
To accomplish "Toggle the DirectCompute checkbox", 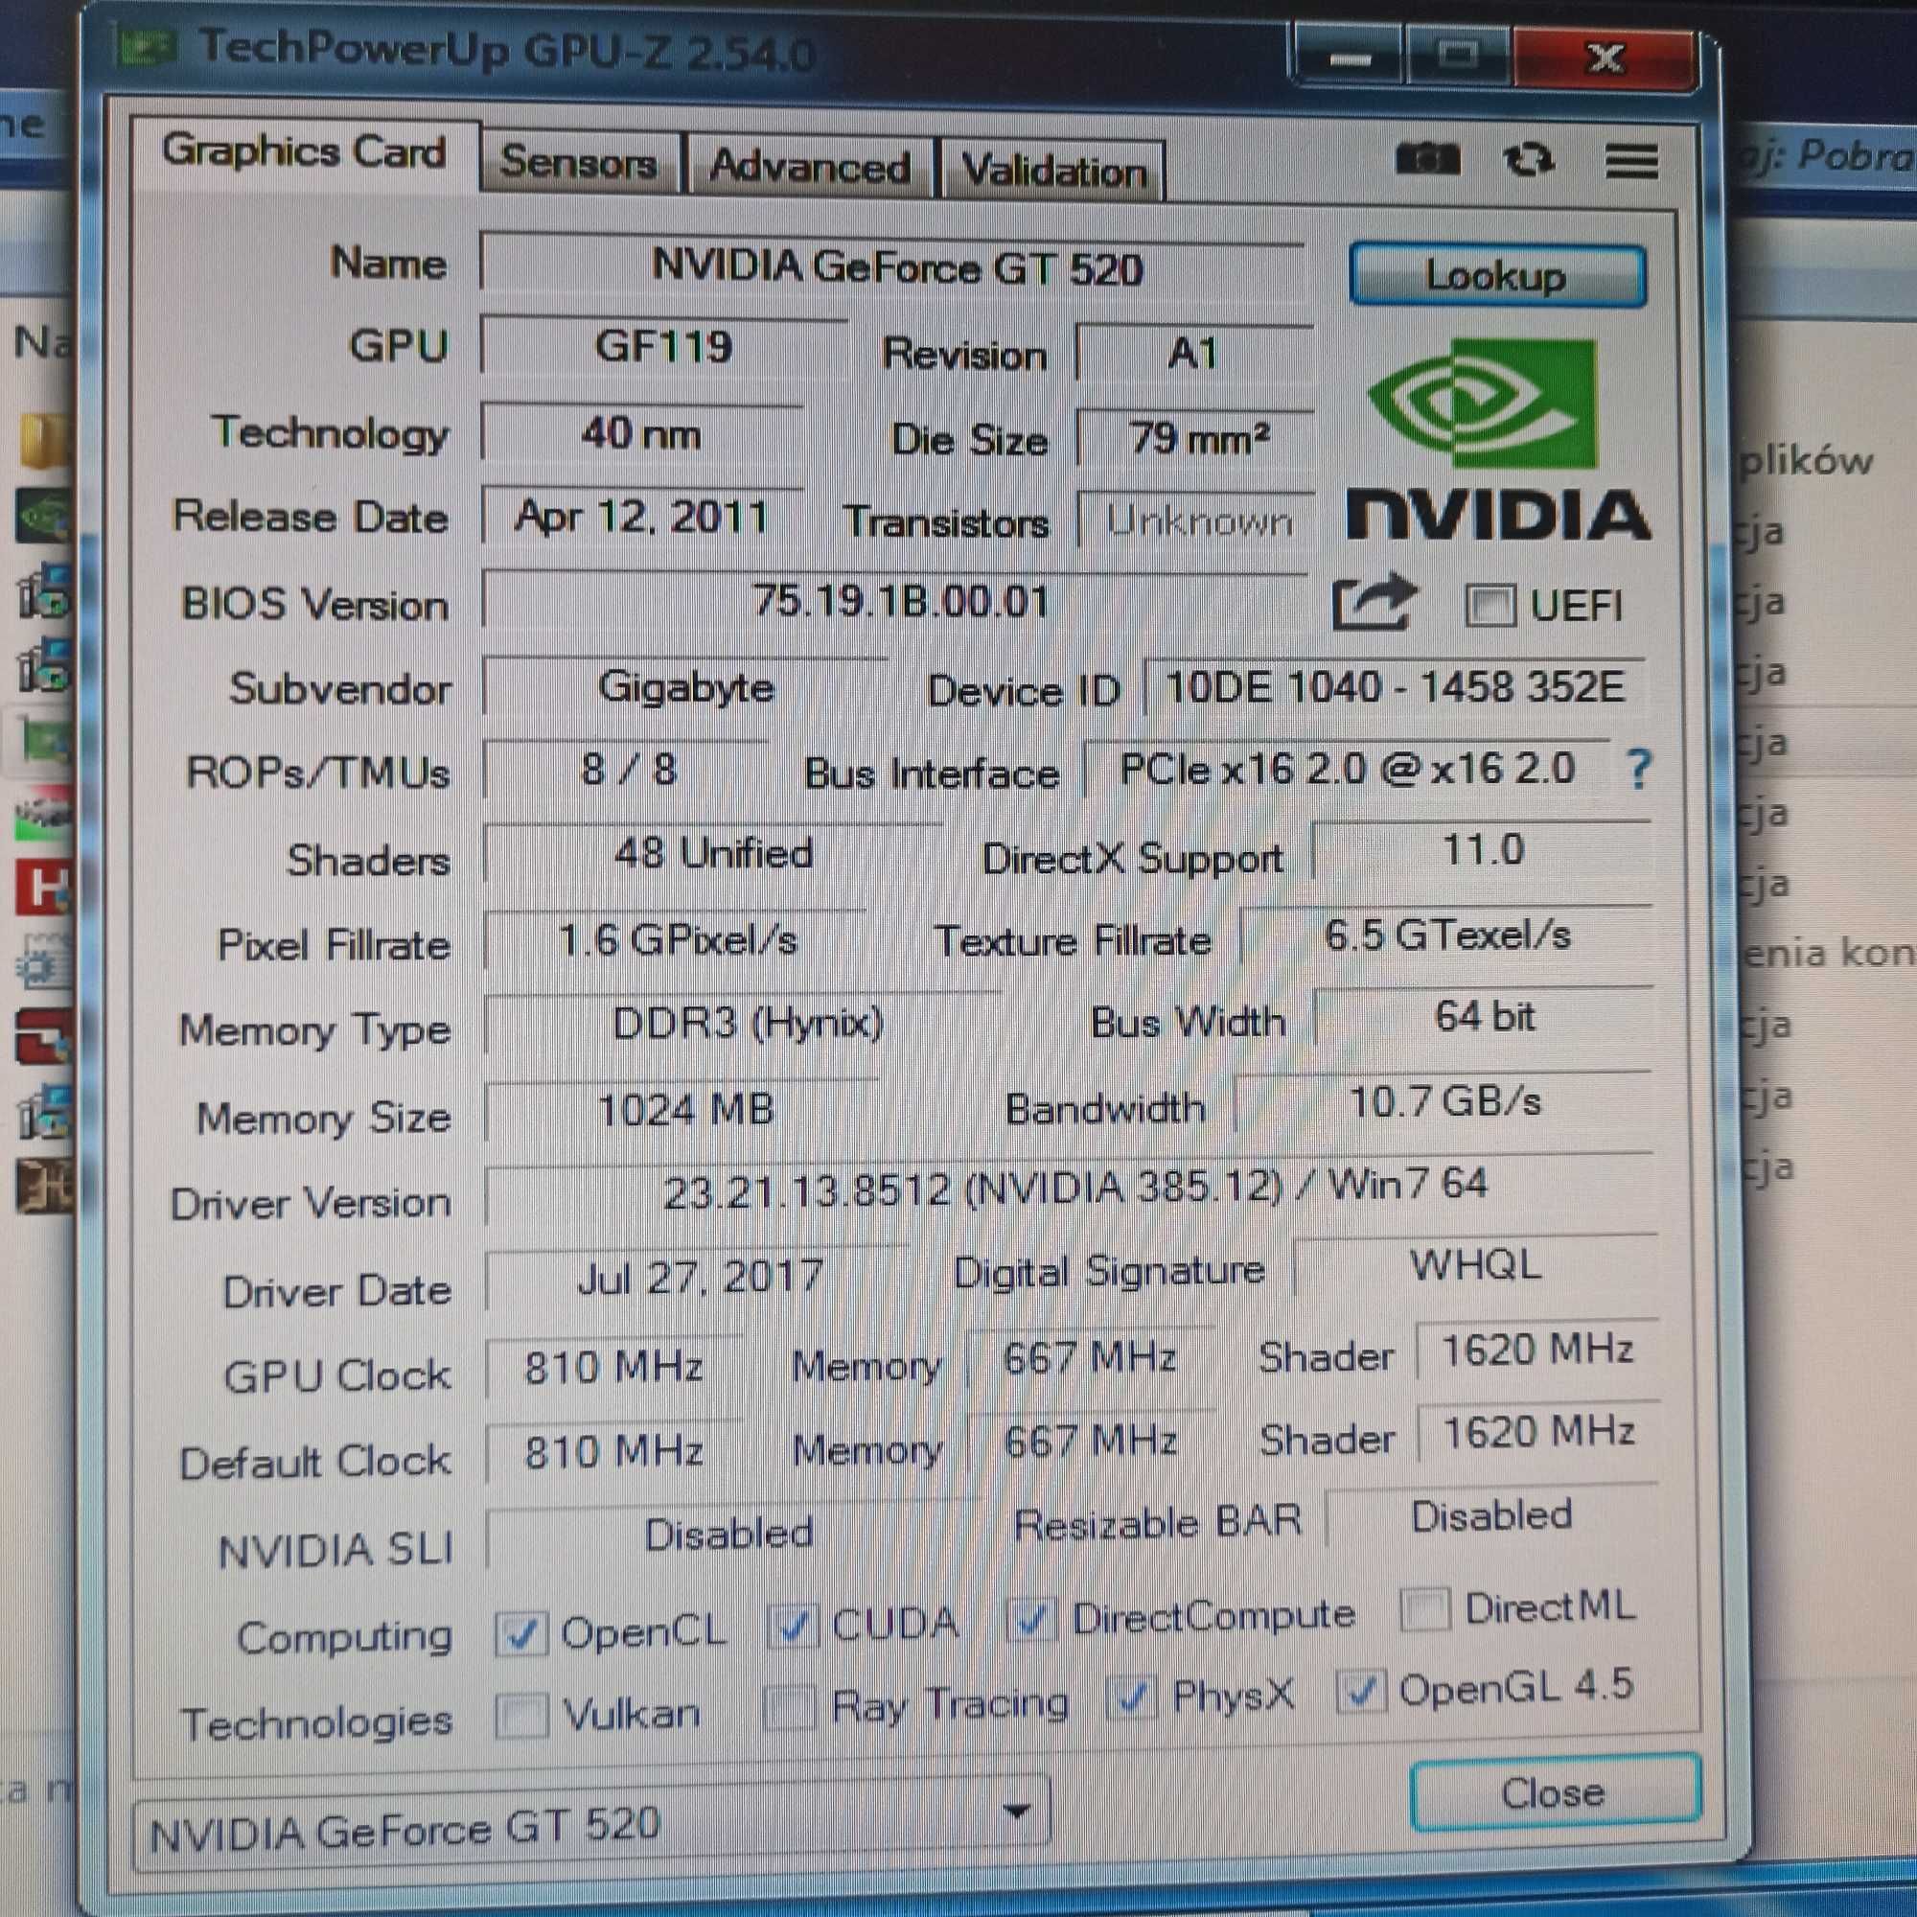I will coord(1031,1619).
